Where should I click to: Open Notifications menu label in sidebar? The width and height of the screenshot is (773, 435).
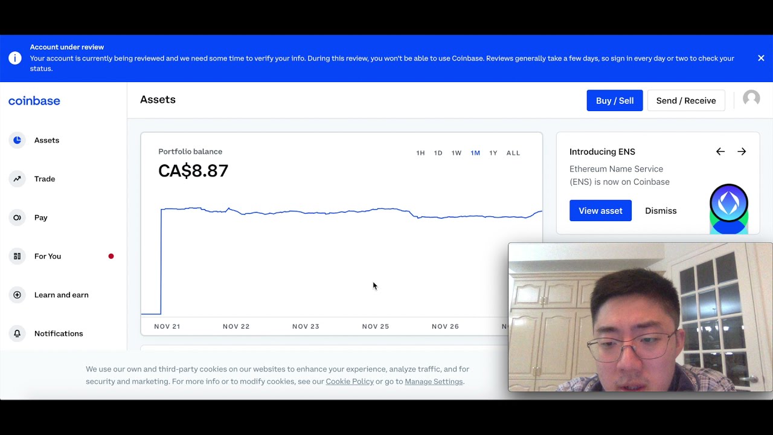(x=59, y=333)
